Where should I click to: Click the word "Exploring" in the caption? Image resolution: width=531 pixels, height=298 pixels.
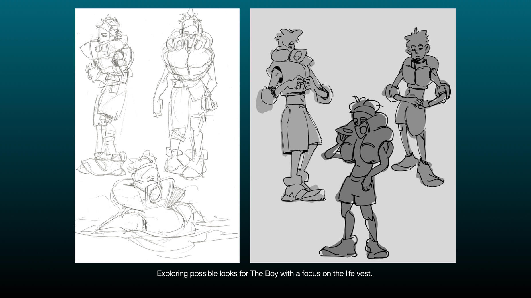172,274
